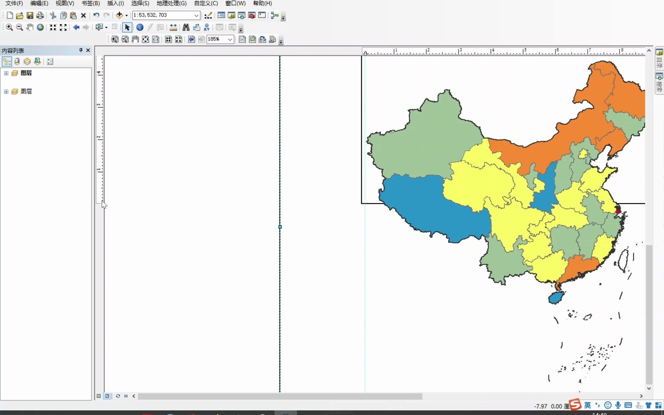Expand the second 图层 group

coord(6,91)
